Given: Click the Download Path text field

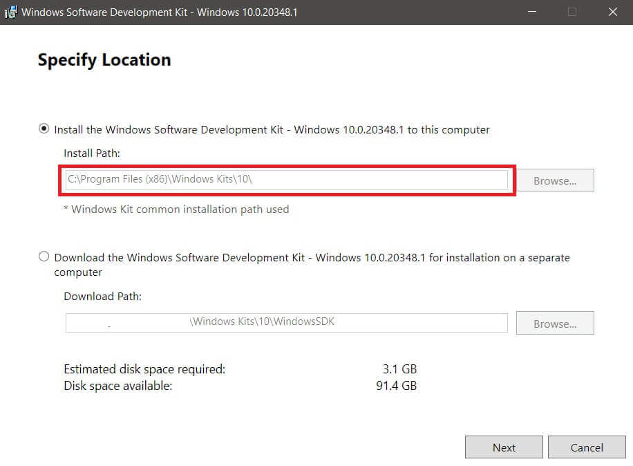Looking at the screenshot, I should click(x=286, y=323).
